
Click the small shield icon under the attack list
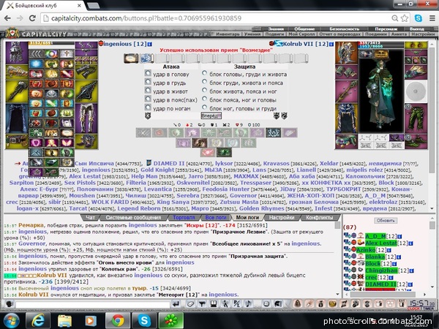pyautogui.click(x=148, y=116)
